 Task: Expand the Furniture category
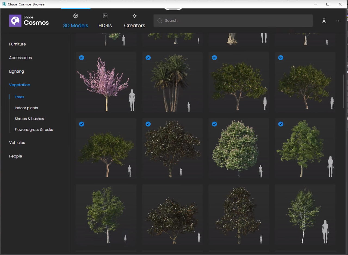17,44
